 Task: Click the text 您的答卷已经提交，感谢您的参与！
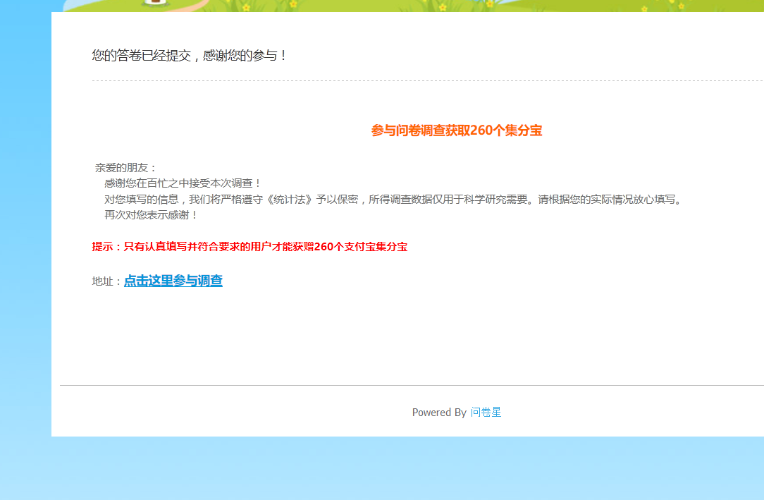click(x=189, y=56)
